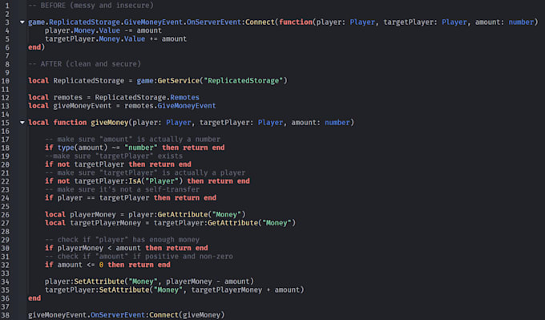545x320 pixels.
Task: Click line number 10 in the gutter
Action: pos(6,81)
